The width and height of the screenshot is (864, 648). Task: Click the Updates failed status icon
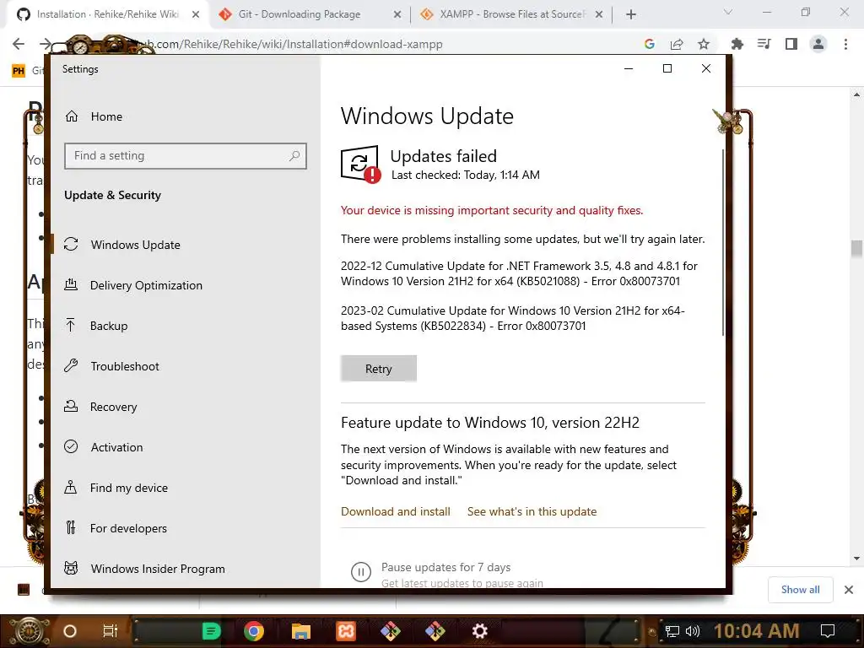360,165
